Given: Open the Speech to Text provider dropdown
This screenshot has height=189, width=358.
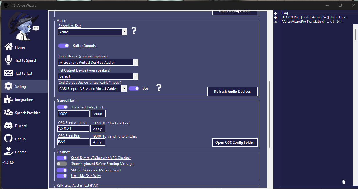Looking at the screenshot, I should click(x=124, y=32).
